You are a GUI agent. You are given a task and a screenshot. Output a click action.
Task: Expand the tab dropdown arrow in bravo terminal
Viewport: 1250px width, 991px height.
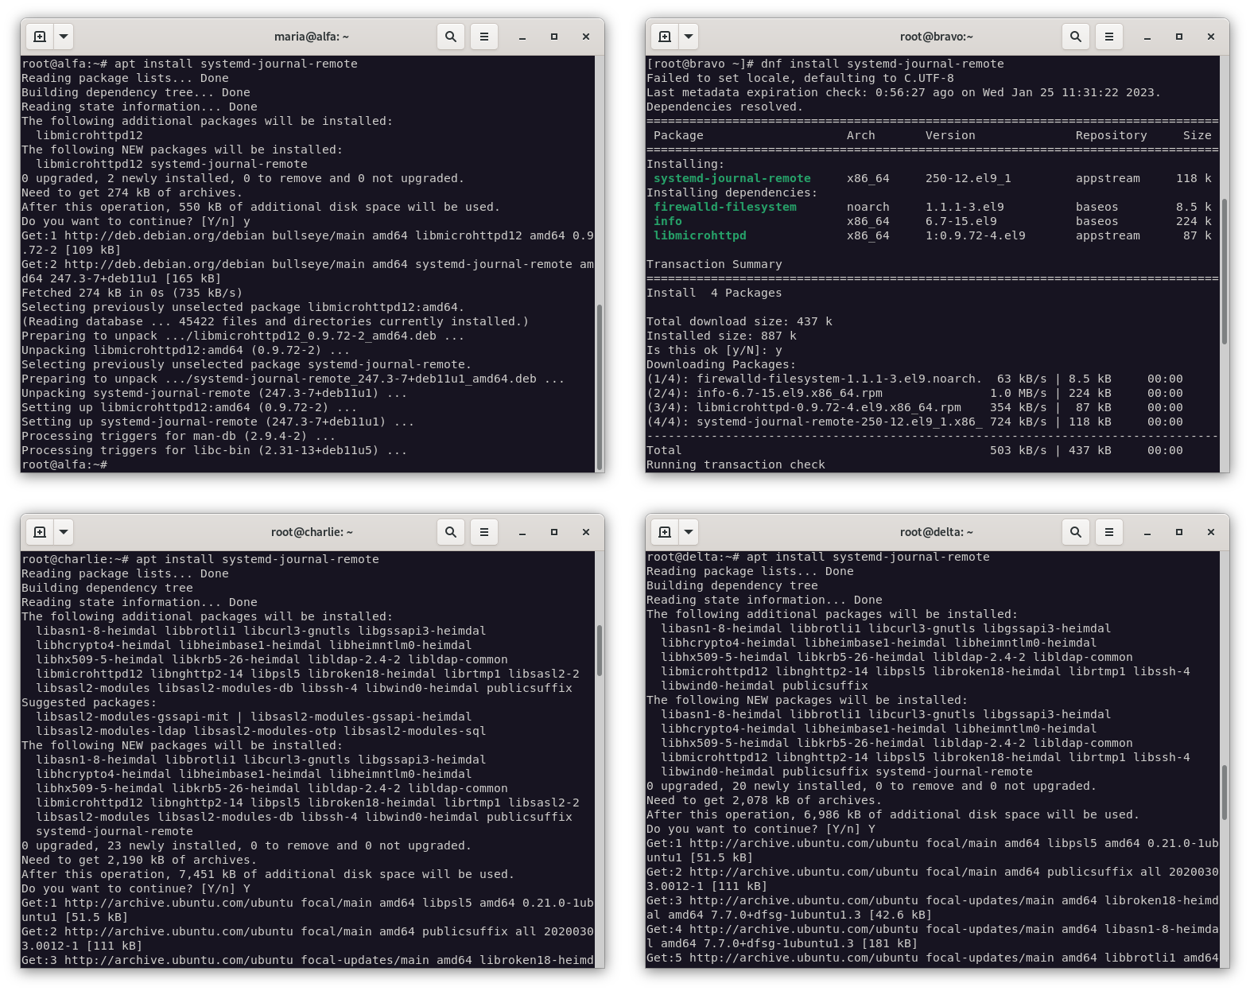tap(689, 37)
